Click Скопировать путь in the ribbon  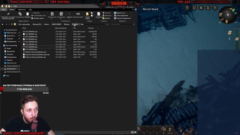(38, 16)
